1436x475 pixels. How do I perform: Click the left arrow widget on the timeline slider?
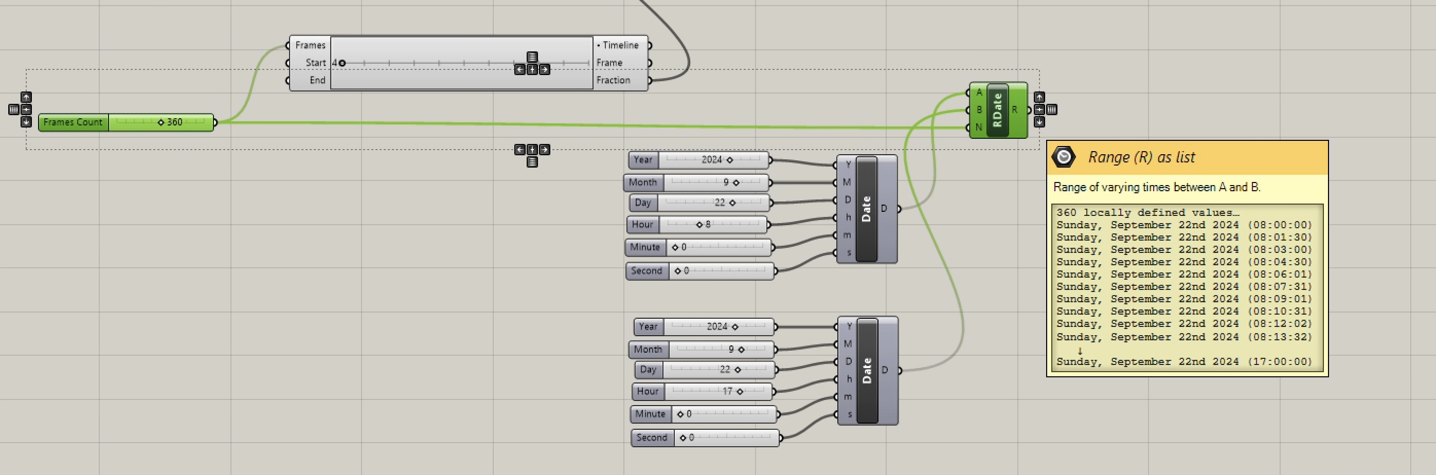(x=519, y=69)
